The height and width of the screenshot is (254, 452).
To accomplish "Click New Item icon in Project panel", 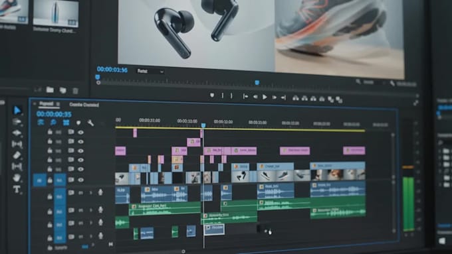I will [62, 90].
